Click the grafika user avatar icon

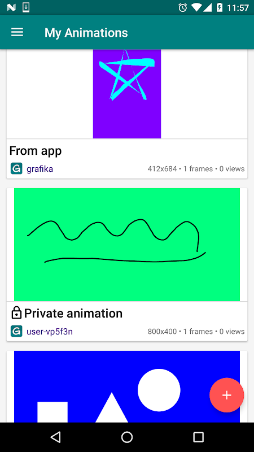[16, 168]
